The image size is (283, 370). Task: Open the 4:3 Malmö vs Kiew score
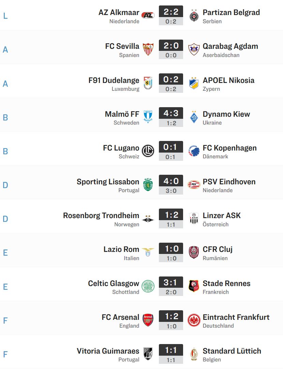(171, 114)
